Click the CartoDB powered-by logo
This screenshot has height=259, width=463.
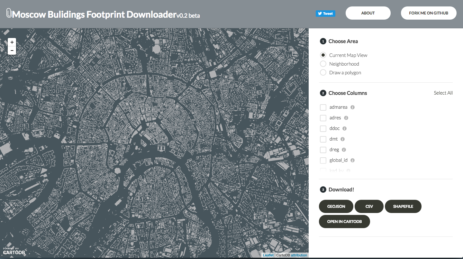pyautogui.click(x=14, y=251)
